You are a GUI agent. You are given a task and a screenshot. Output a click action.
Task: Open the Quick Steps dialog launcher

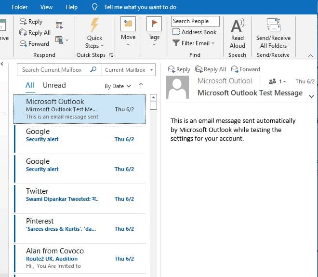(111, 55)
